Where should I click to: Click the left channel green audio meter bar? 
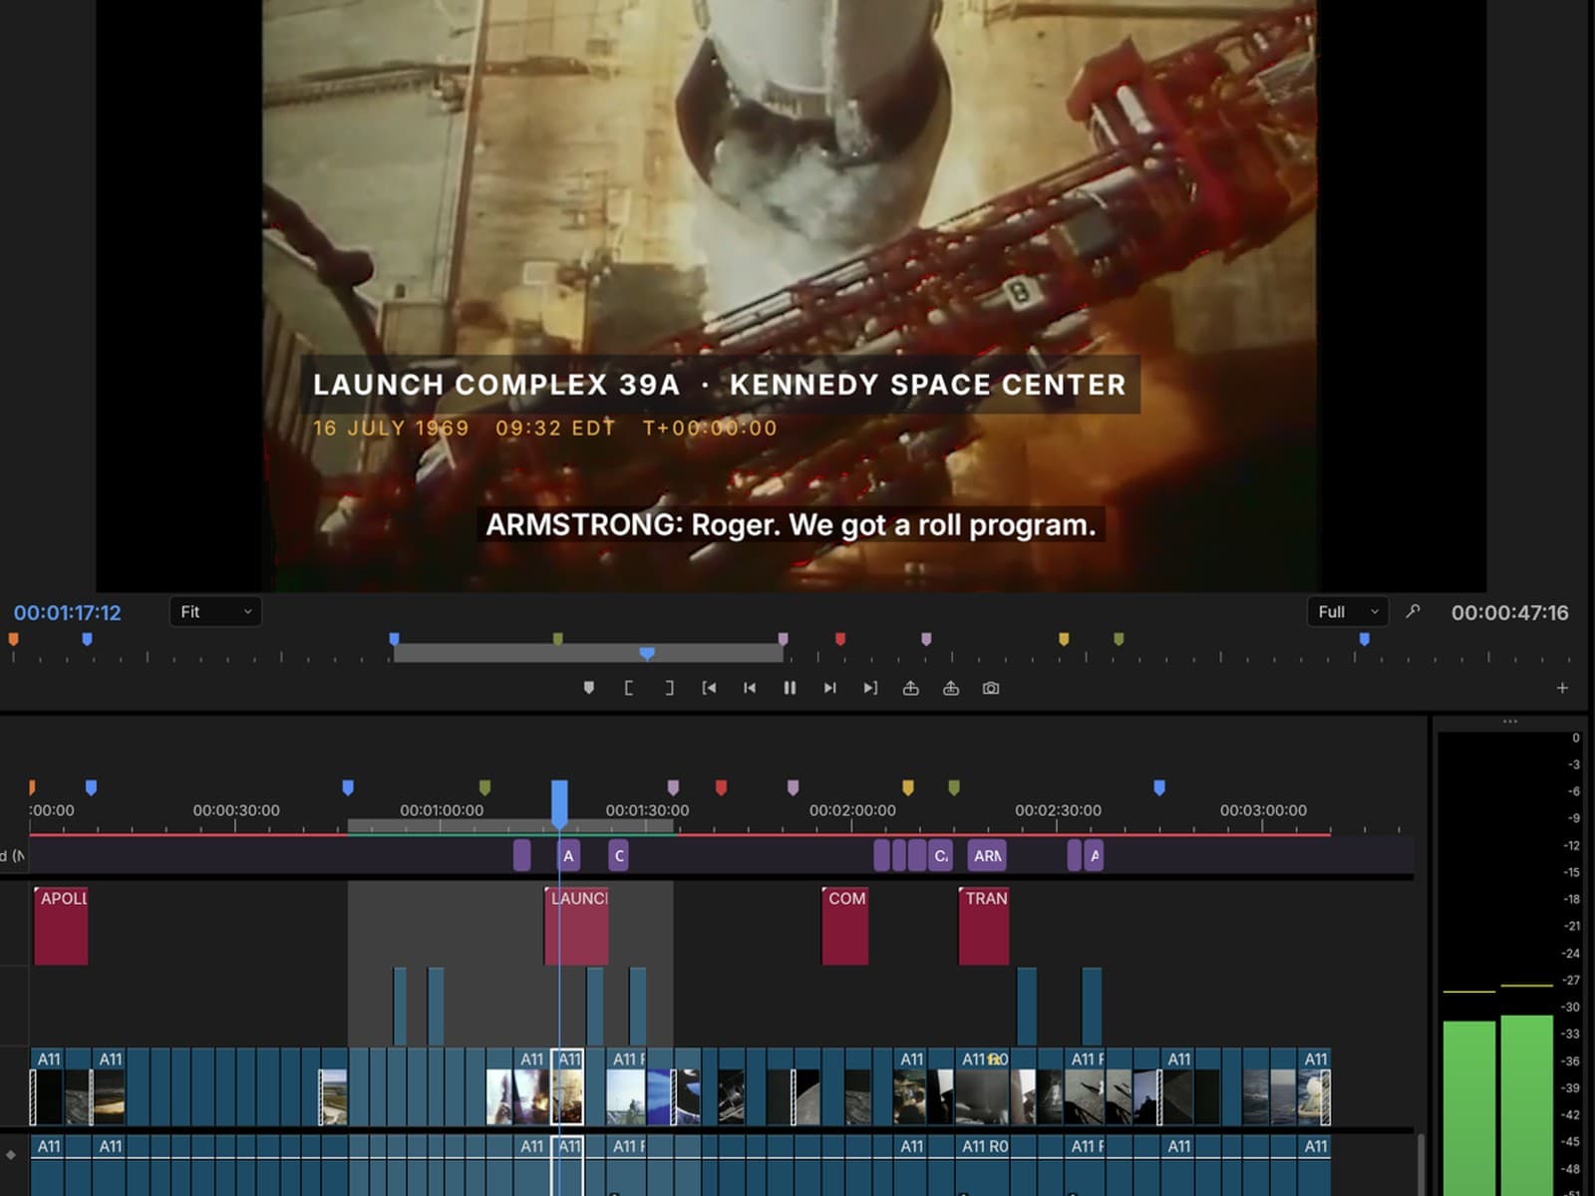pos(1469,1106)
